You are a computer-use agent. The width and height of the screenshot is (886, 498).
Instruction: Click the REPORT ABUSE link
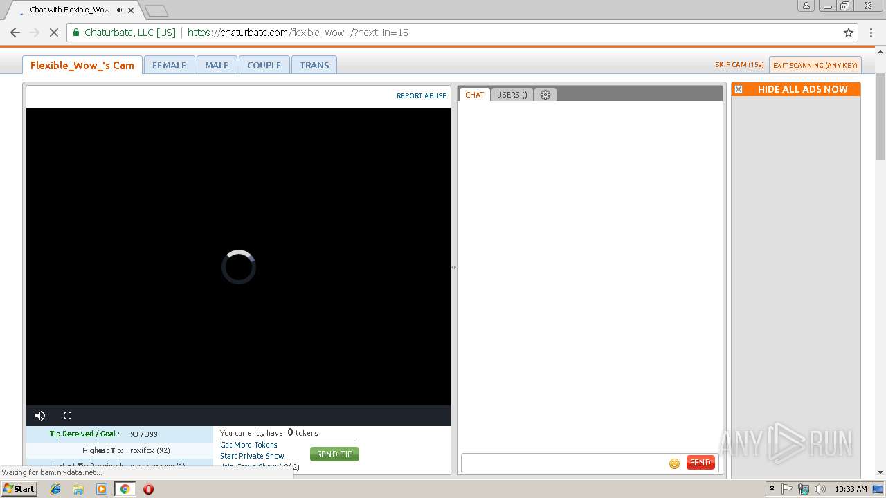[x=422, y=96]
